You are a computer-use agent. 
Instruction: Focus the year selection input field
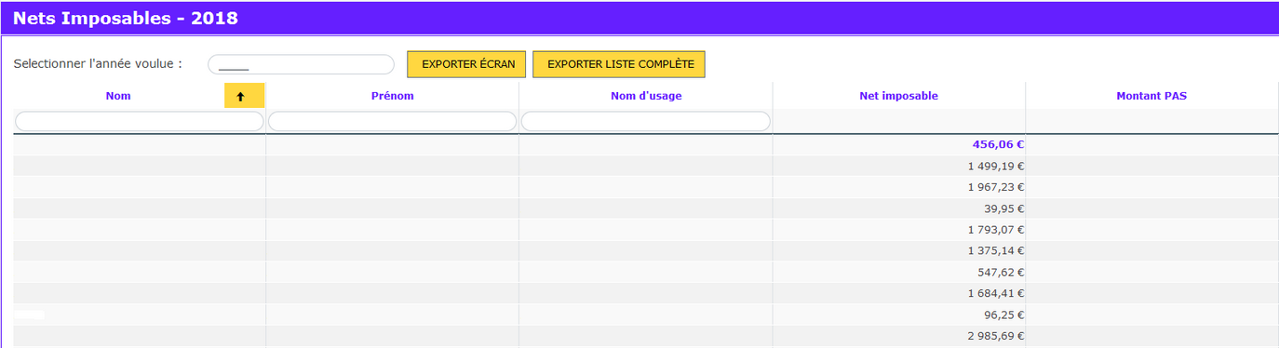coord(301,65)
